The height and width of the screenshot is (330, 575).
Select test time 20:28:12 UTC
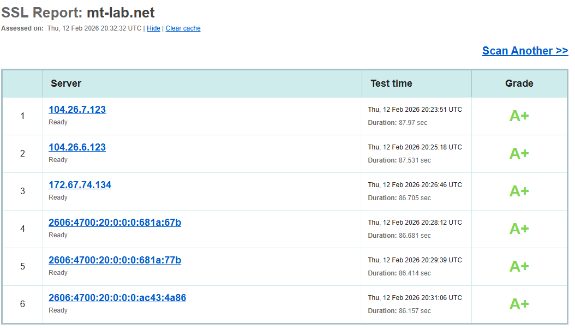pos(415,223)
